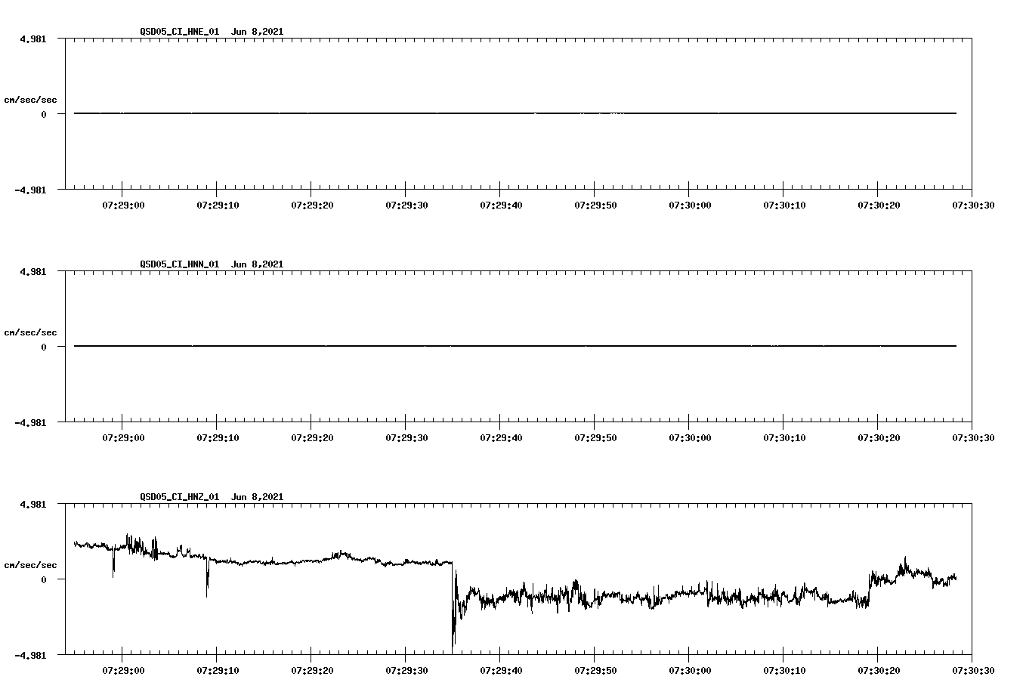Click the 07:30:30 time label under HNE plot
Screen dimensions: 1026x698
coord(973,205)
